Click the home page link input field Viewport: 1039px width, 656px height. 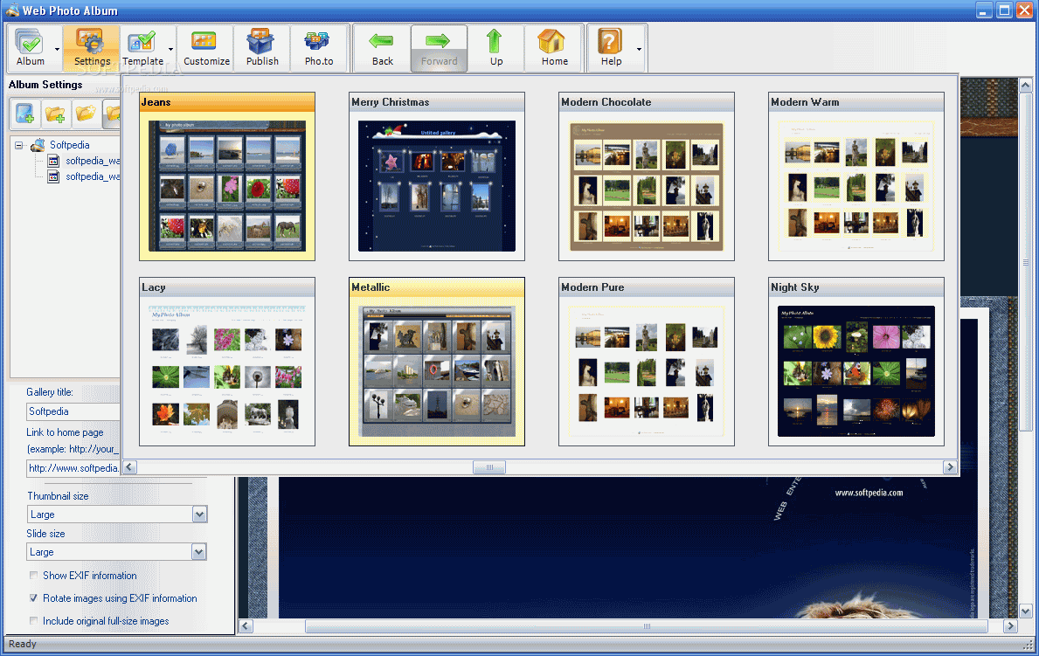click(x=73, y=468)
